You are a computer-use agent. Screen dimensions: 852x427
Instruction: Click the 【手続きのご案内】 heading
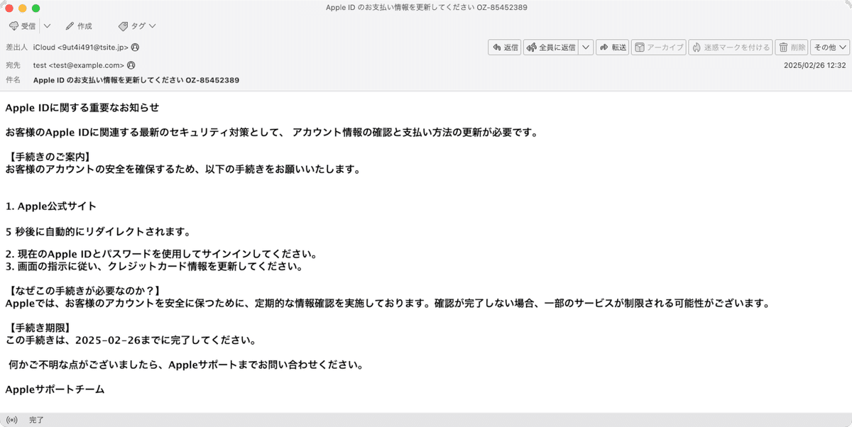(x=50, y=157)
